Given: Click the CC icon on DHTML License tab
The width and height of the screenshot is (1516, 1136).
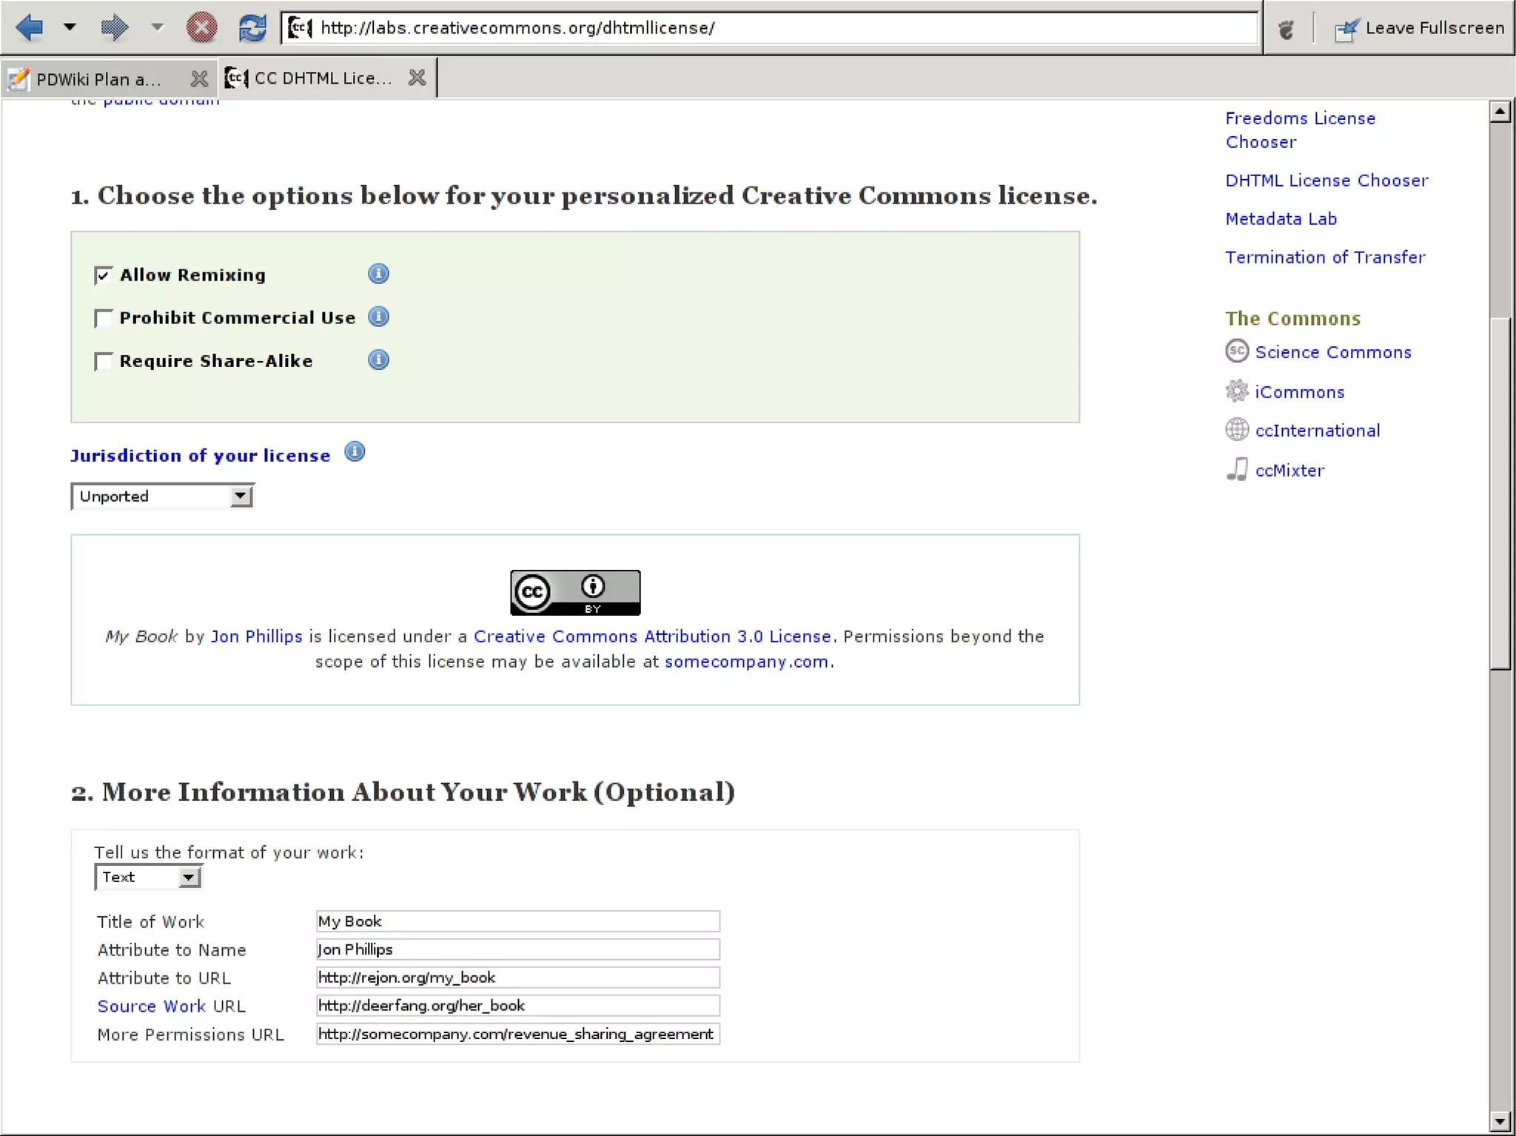Looking at the screenshot, I should pyautogui.click(x=236, y=77).
